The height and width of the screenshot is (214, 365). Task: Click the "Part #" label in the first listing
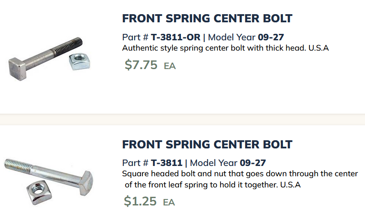coord(135,37)
